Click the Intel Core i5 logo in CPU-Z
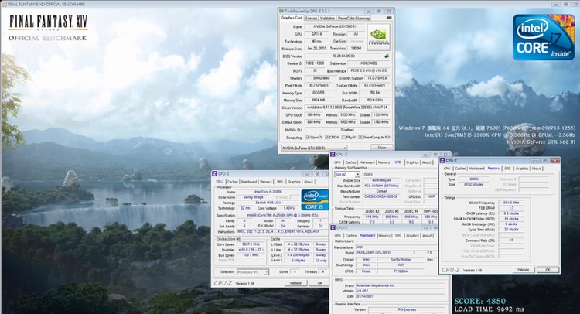The width and height of the screenshot is (580, 314). coord(315,200)
